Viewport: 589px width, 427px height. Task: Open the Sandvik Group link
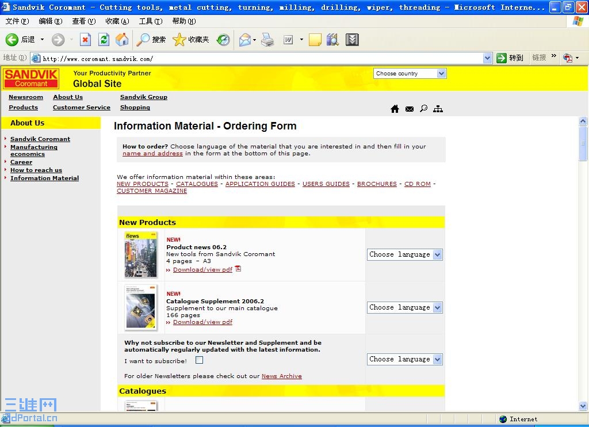[x=143, y=97]
